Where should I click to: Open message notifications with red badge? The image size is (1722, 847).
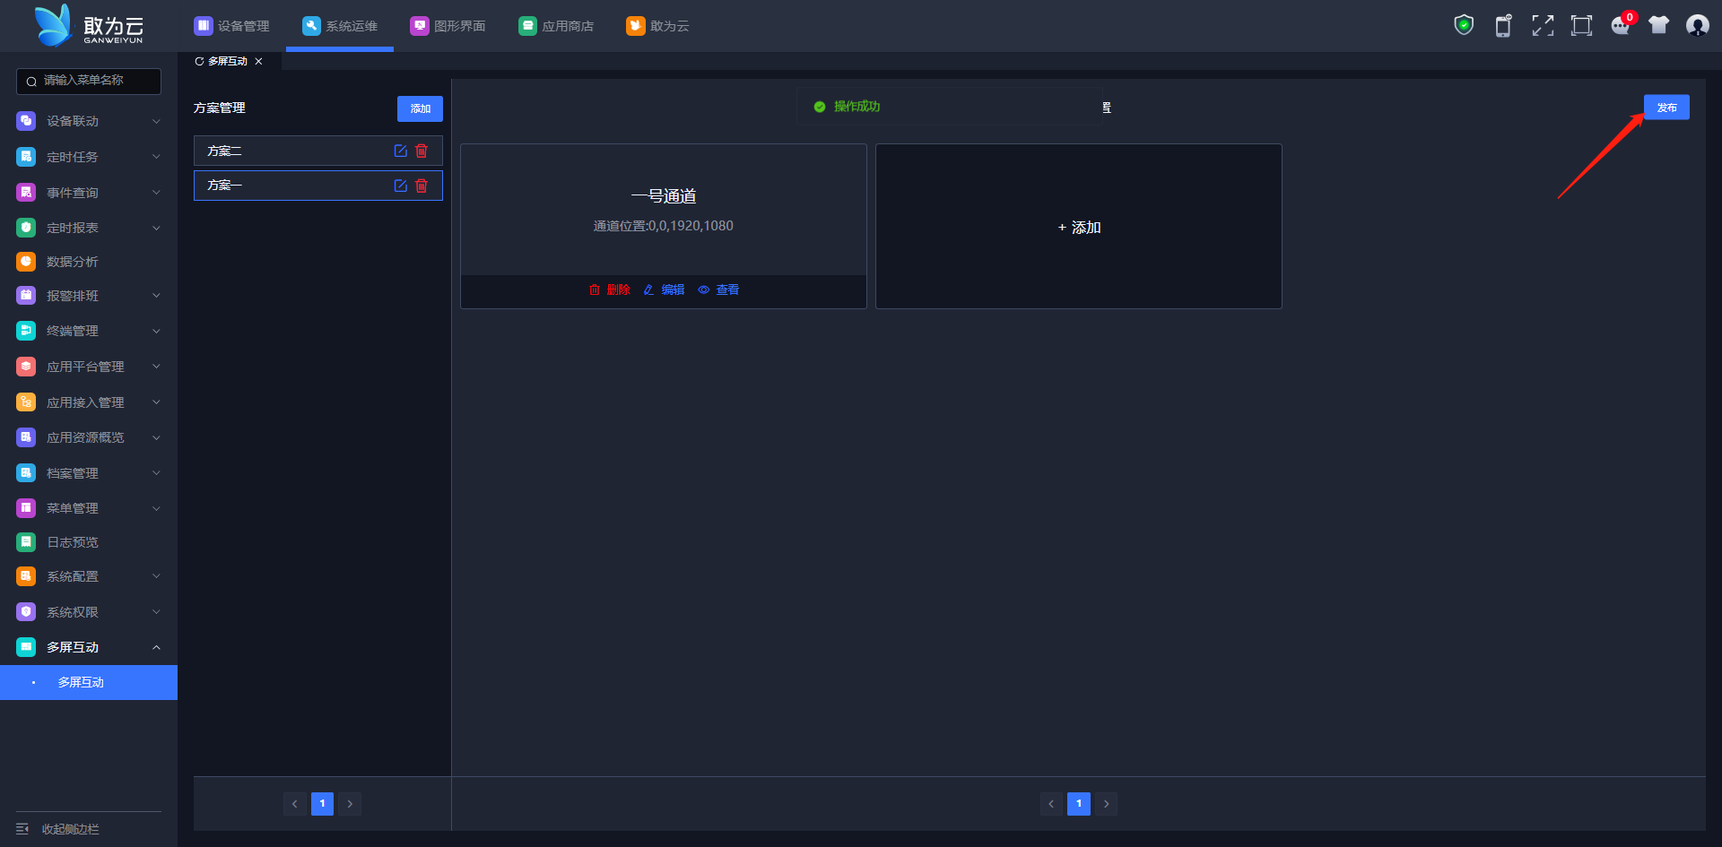pos(1622,24)
